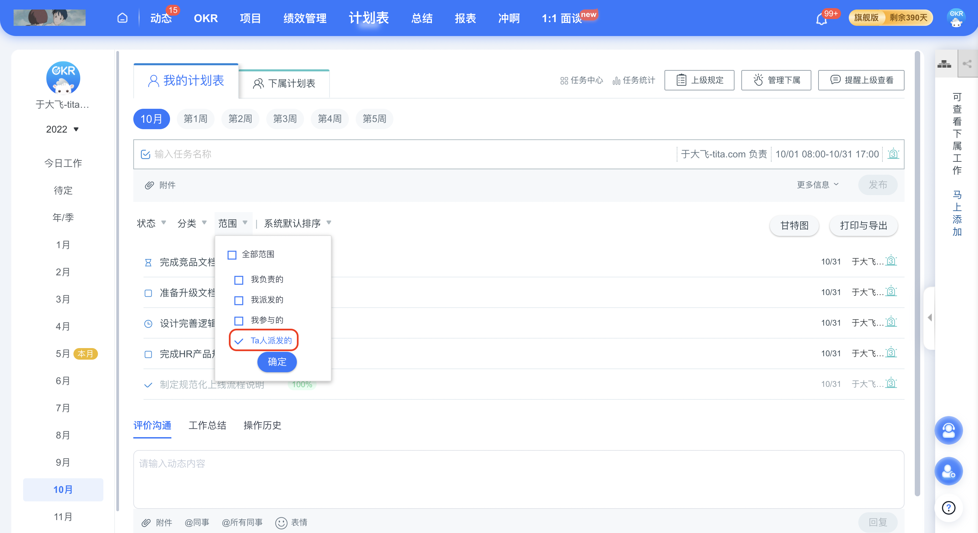
Task: Click the alarm icon on 制定规范化上线流程说明 row
Action: 891,383
